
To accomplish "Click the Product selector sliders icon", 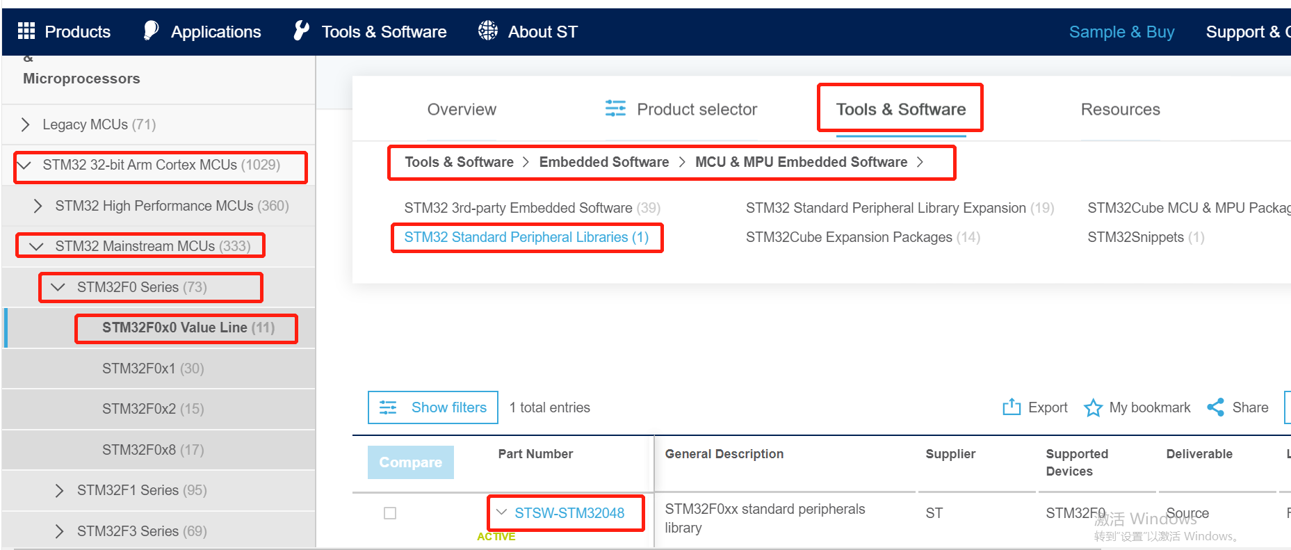I will pos(615,108).
